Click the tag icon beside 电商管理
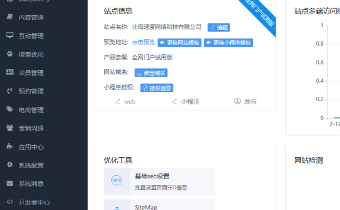Screen dimensions: 340x210 pyautogui.click(x=10, y=109)
